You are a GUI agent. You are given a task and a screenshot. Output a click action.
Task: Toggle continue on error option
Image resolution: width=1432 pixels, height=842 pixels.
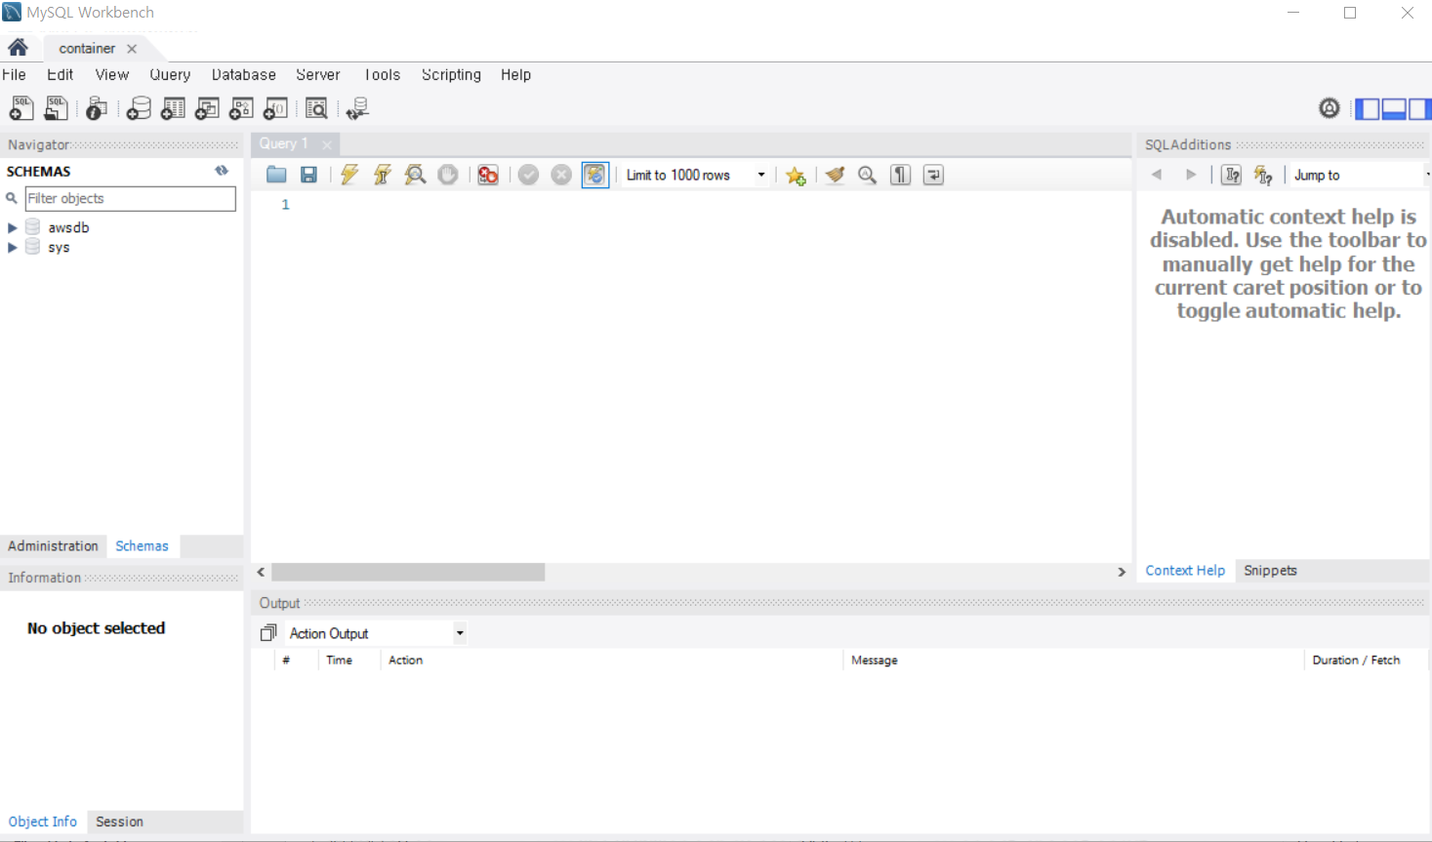click(x=488, y=175)
